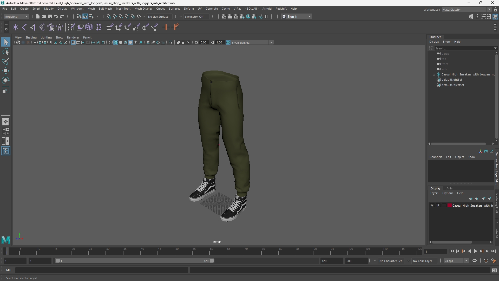Click the play forwards button
The width and height of the screenshot is (499, 281).
475,251
